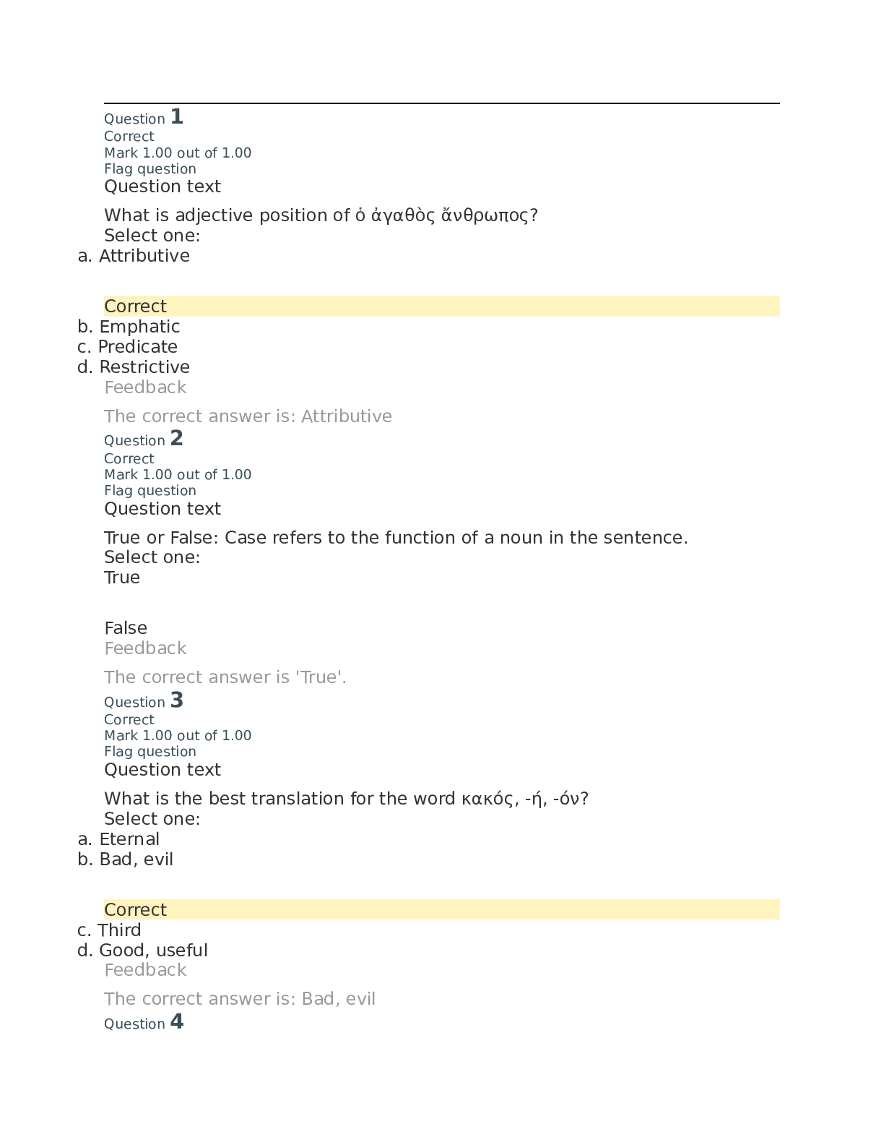Select answer b. Emphatic
This screenshot has width=884, height=1145.
click(129, 327)
